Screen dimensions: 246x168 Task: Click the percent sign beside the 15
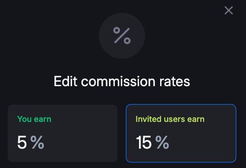tap(162, 142)
